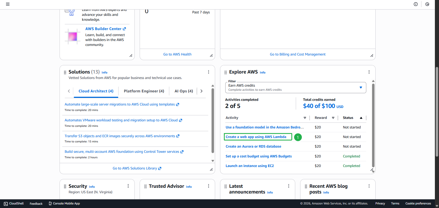The image size is (439, 208).
Task: Click the info circle icon in header
Action: pos(416,4)
